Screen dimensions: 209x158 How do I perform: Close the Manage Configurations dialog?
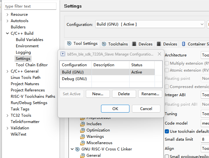point(159,54)
